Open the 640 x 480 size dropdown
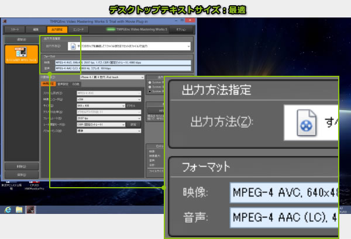The width and height of the screenshot is (351, 239). pyautogui.click(x=101, y=106)
